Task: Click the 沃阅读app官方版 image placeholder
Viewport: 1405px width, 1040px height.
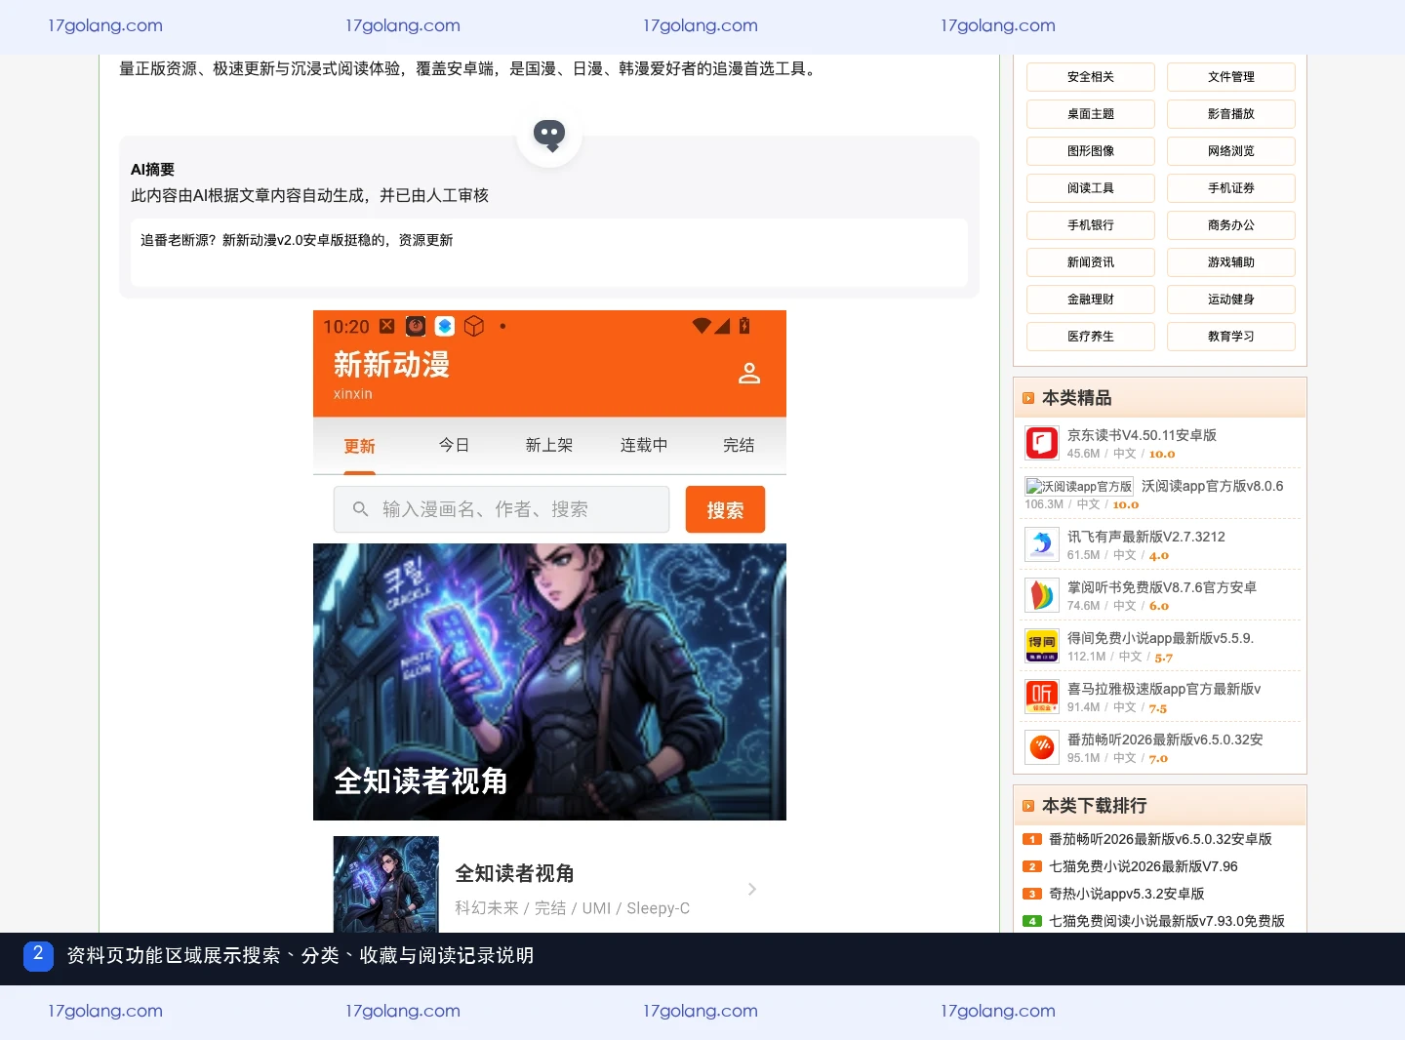Action: (x=1079, y=486)
